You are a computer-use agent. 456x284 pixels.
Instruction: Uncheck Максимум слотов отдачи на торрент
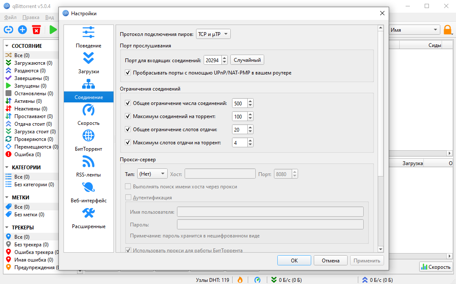[x=128, y=143]
